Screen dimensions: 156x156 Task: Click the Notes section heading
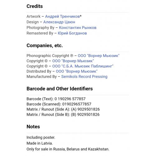point(33,127)
